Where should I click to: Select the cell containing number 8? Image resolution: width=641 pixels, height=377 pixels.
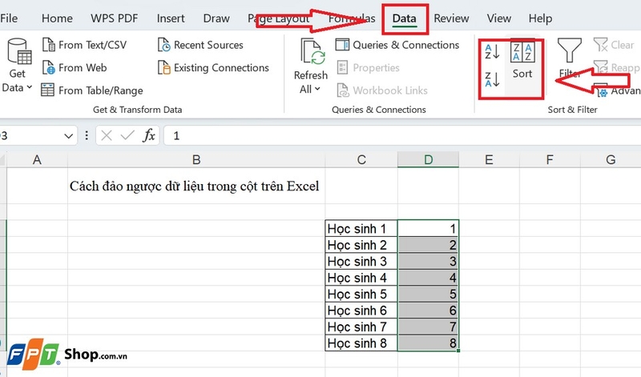click(428, 343)
